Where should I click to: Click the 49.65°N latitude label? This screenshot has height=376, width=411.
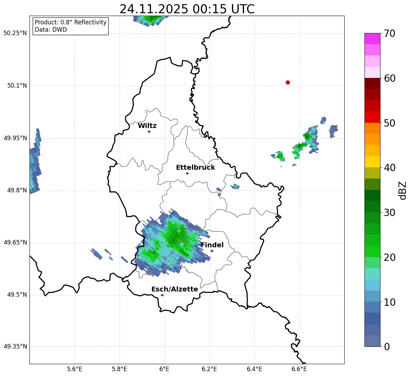(15, 242)
